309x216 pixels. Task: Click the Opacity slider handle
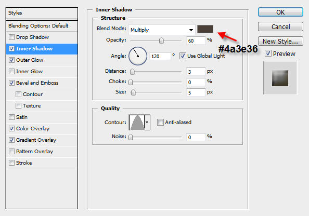[x=161, y=40]
